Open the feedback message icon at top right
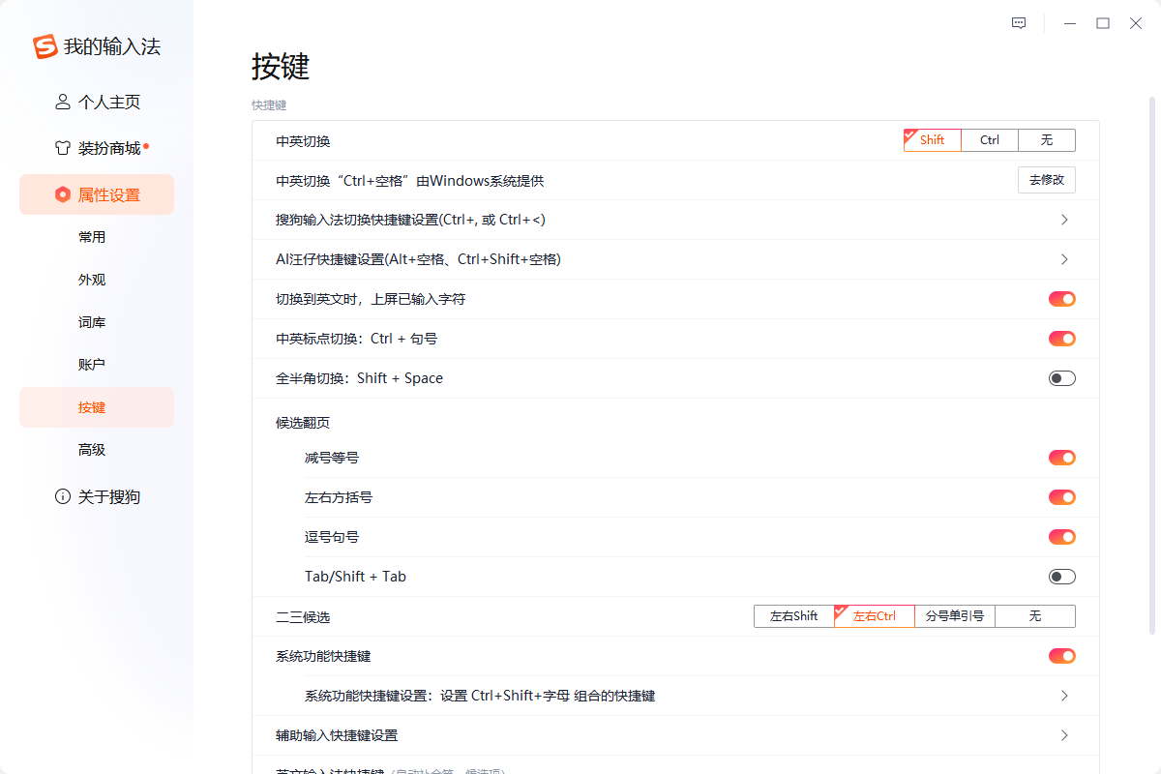 tap(1018, 22)
